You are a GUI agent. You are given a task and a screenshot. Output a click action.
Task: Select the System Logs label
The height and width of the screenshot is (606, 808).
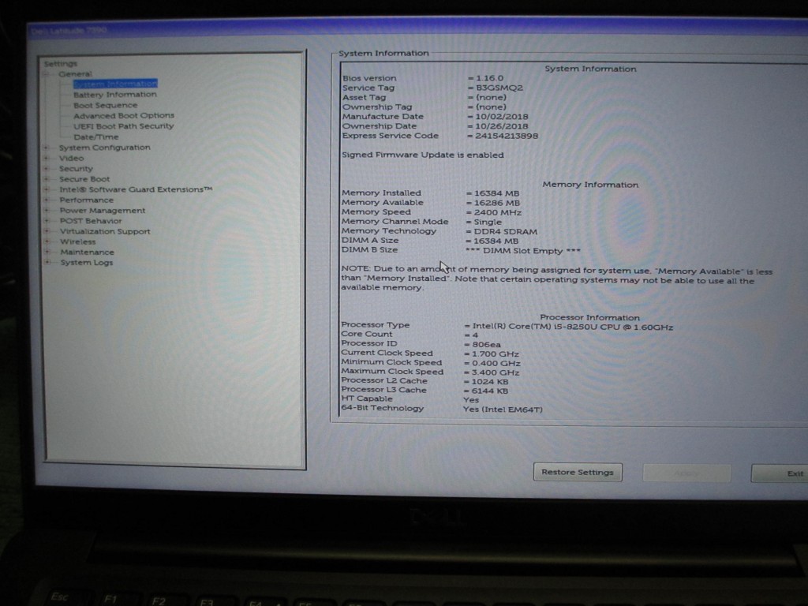pyautogui.click(x=87, y=262)
